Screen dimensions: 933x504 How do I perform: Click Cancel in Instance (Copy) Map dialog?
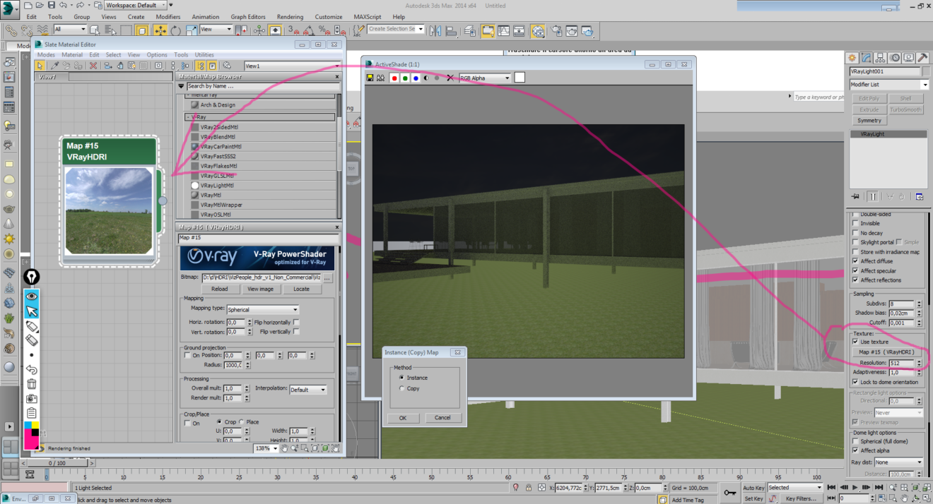442,418
